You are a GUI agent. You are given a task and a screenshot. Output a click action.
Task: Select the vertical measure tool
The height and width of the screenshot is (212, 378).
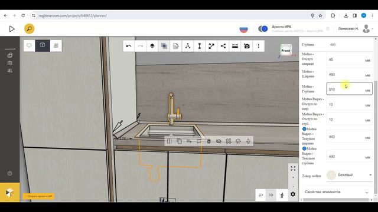[200, 46]
